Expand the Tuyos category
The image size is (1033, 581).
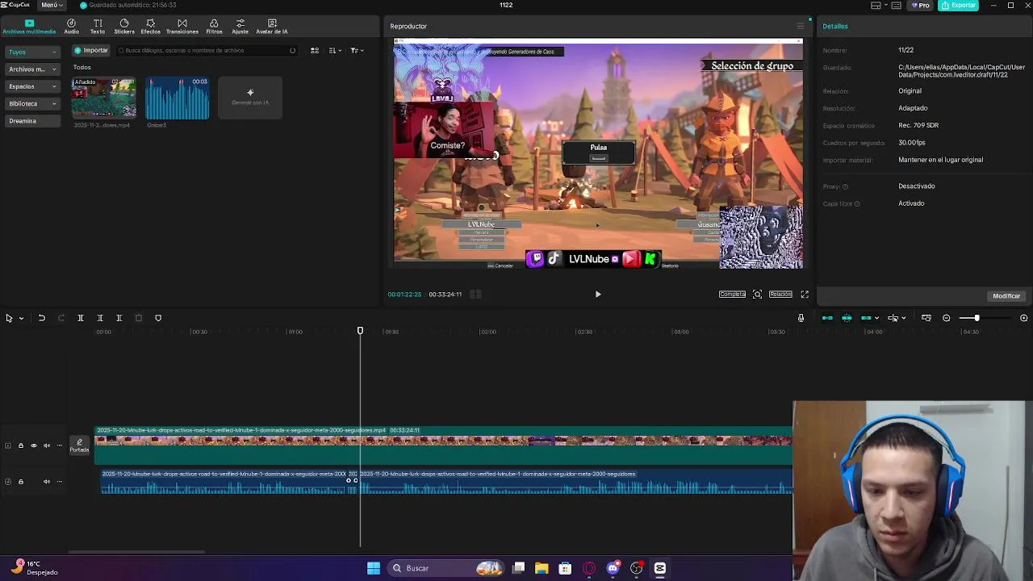(x=32, y=52)
